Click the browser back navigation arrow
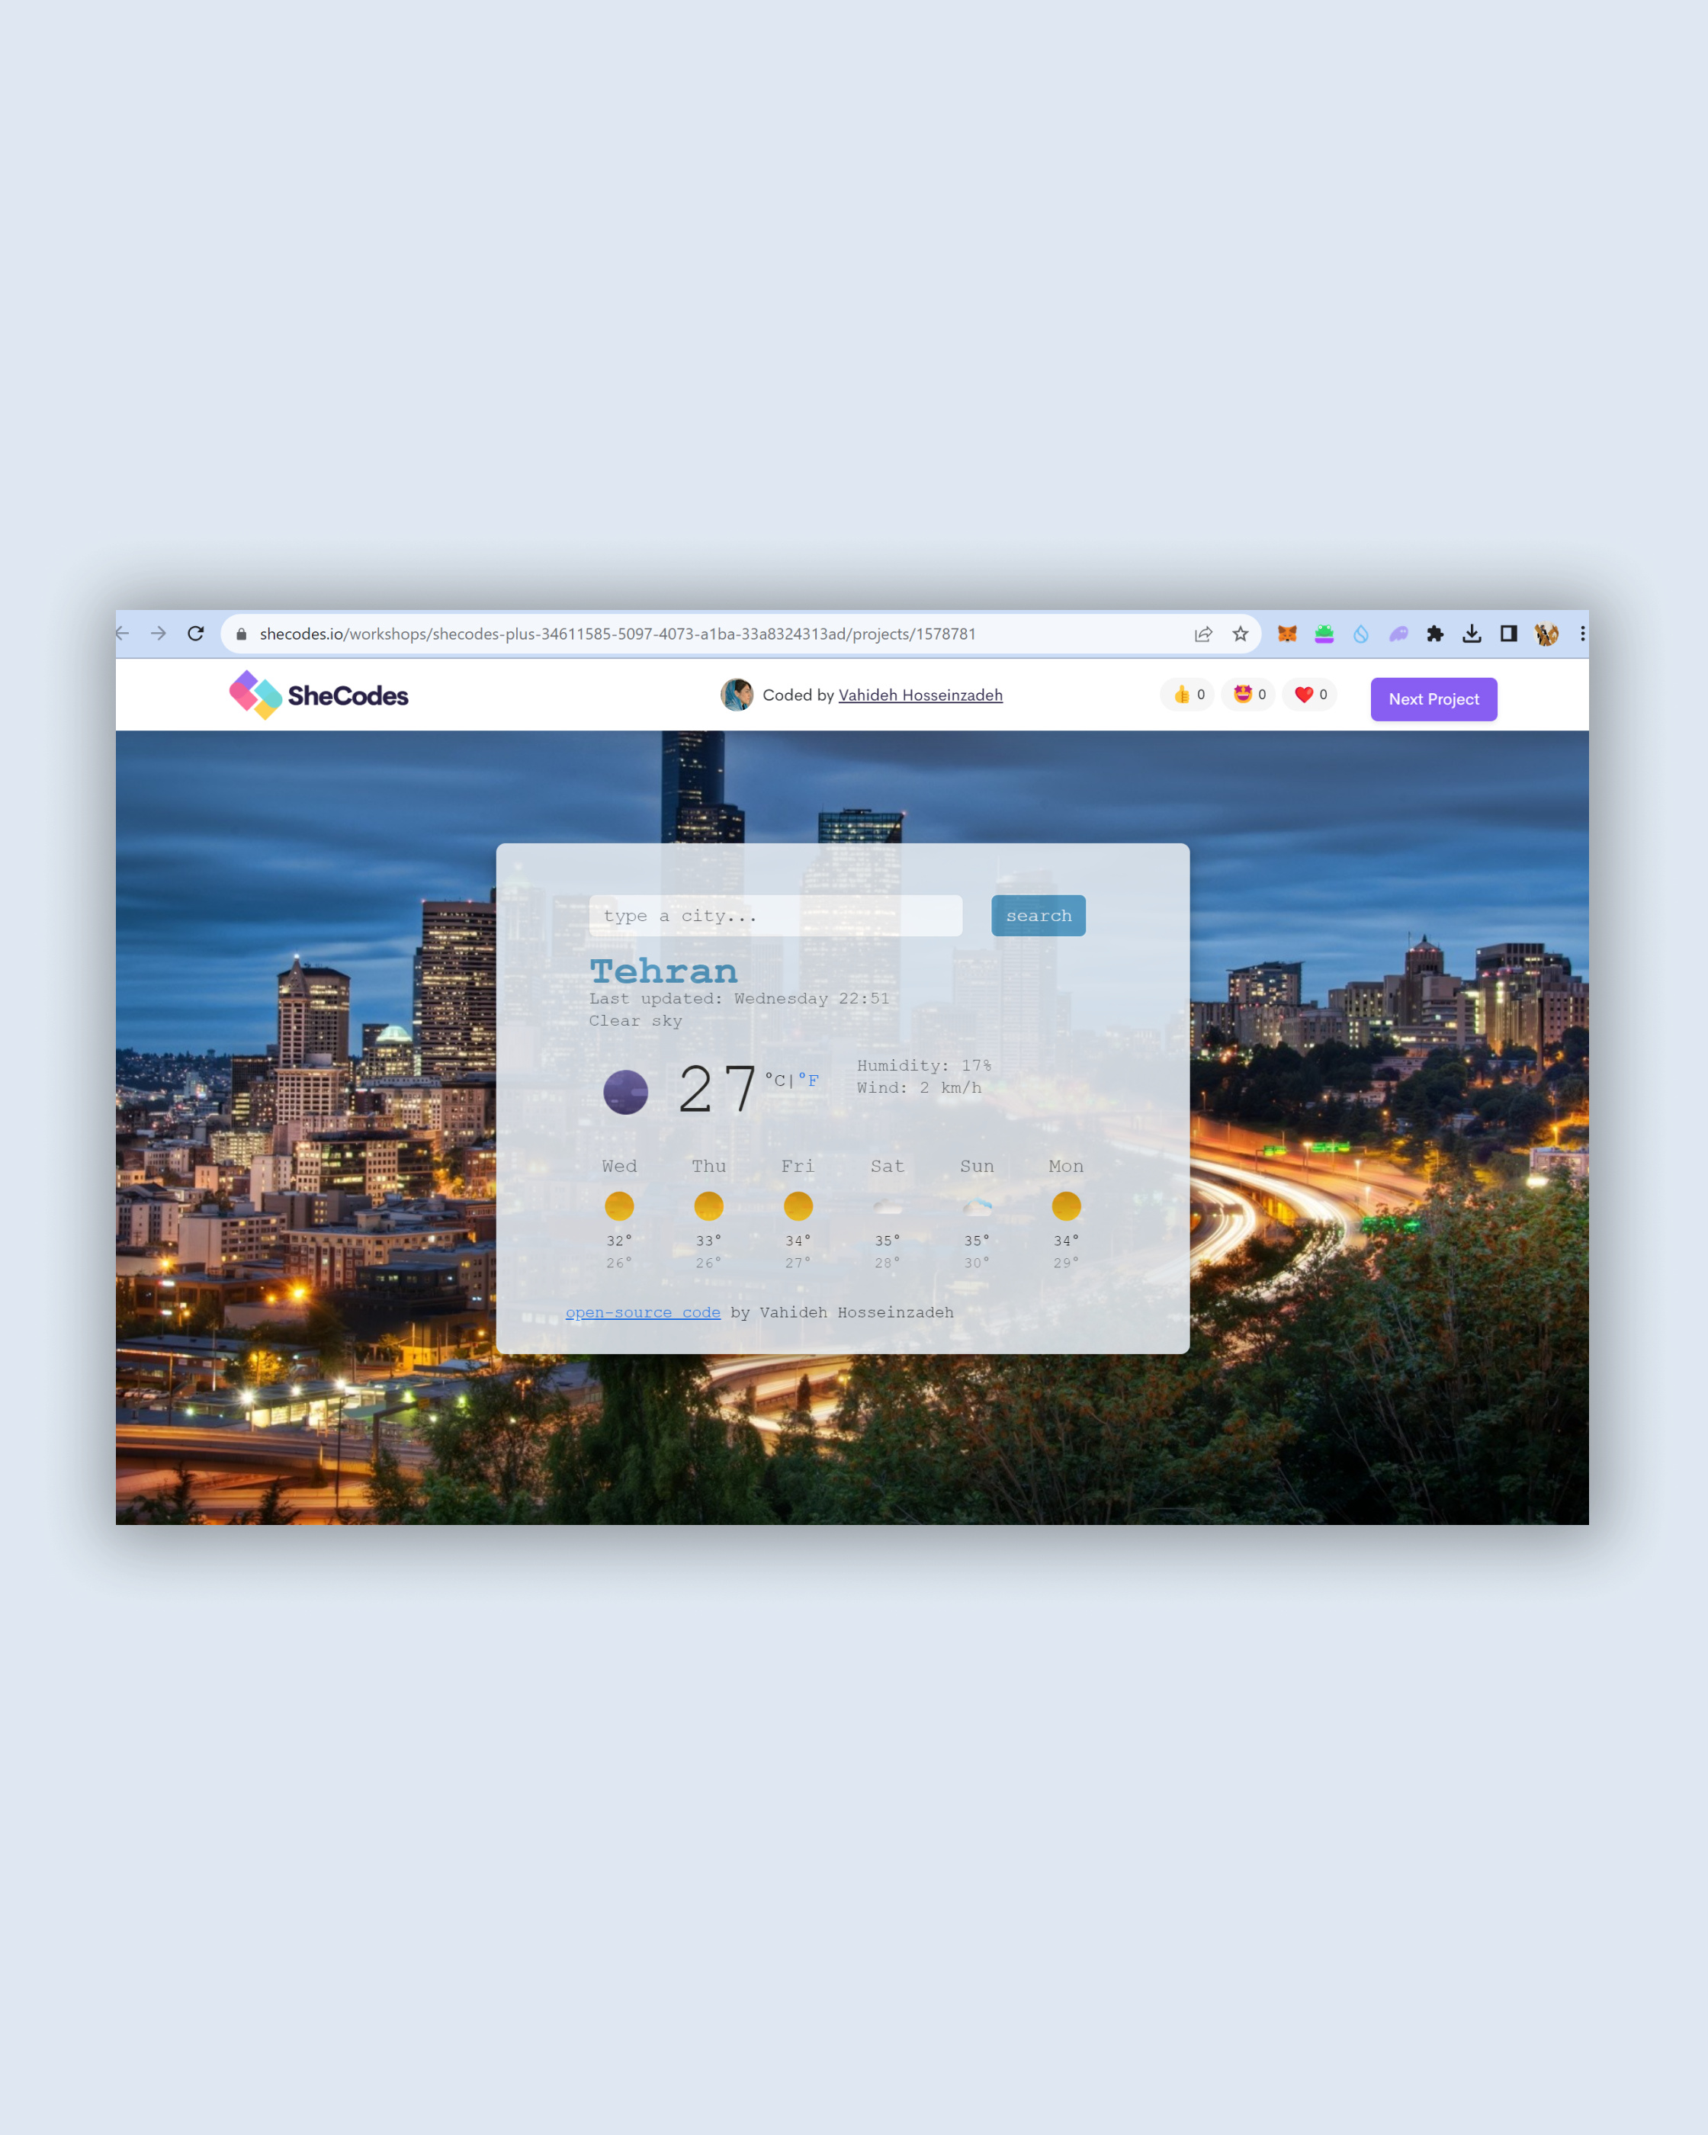Screen dimensions: 1708x2135 [122, 633]
